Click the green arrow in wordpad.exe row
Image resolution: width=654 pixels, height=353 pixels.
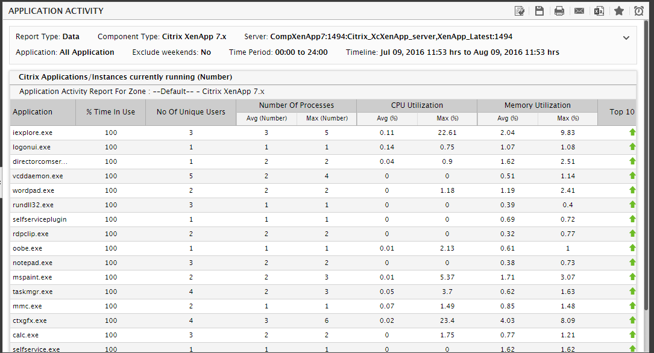click(x=632, y=190)
